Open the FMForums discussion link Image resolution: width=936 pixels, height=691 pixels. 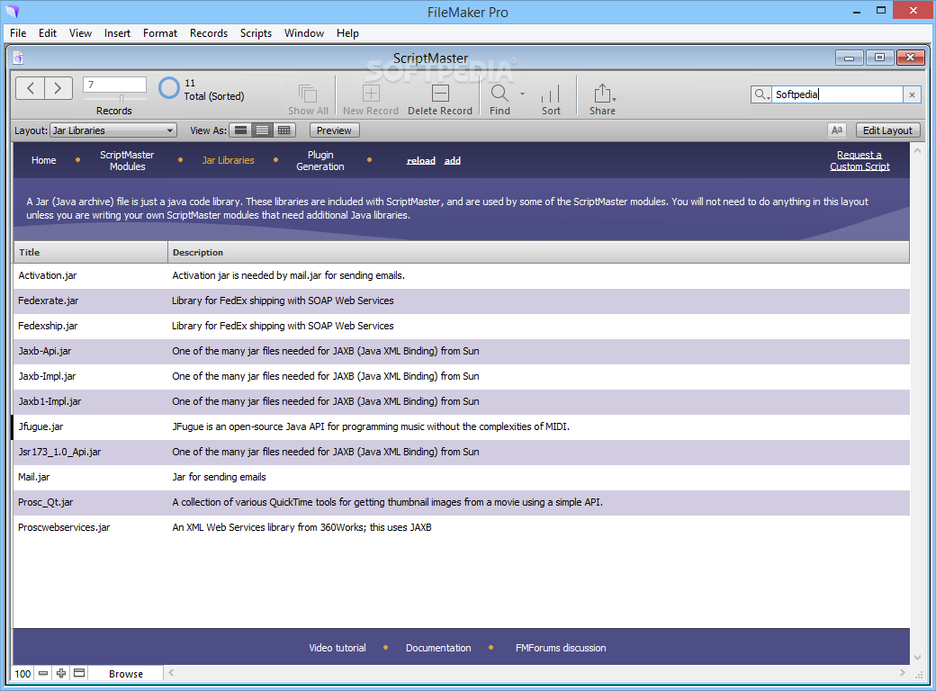(x=561, y=648)
